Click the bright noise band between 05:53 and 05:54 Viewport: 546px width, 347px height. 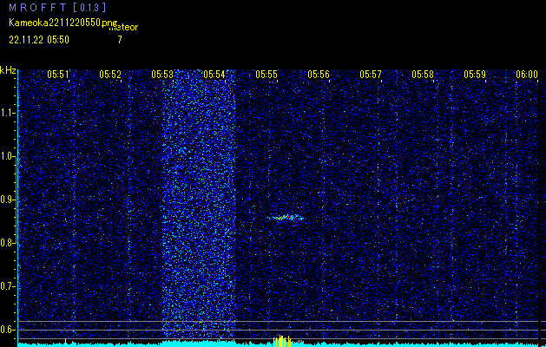point(199,204)
